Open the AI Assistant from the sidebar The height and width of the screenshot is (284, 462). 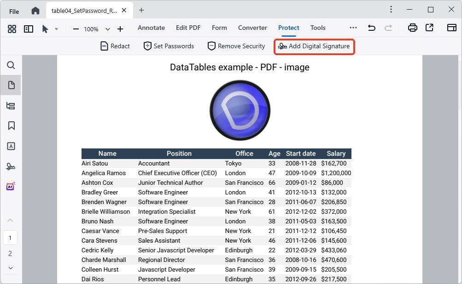(x=10, y=186)
